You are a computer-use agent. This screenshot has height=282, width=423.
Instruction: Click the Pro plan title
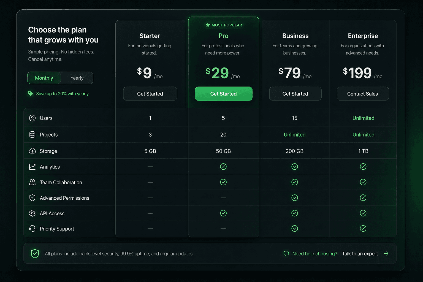pyautogui.click(x=223, y=36)
